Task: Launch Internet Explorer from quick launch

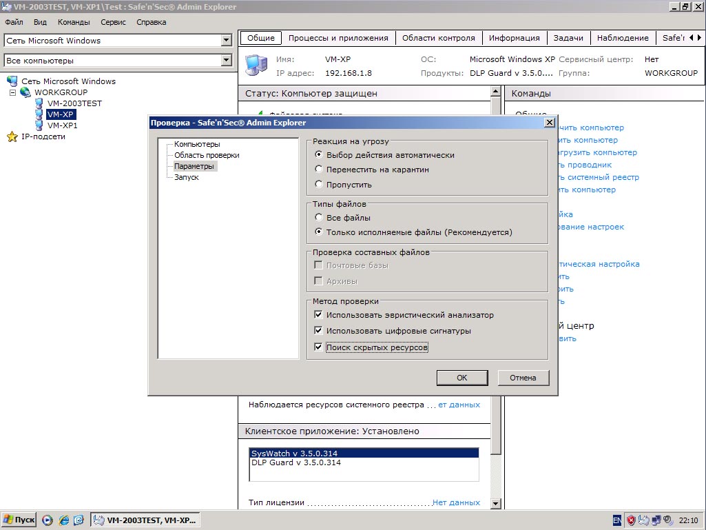Action: pos(64,520)
